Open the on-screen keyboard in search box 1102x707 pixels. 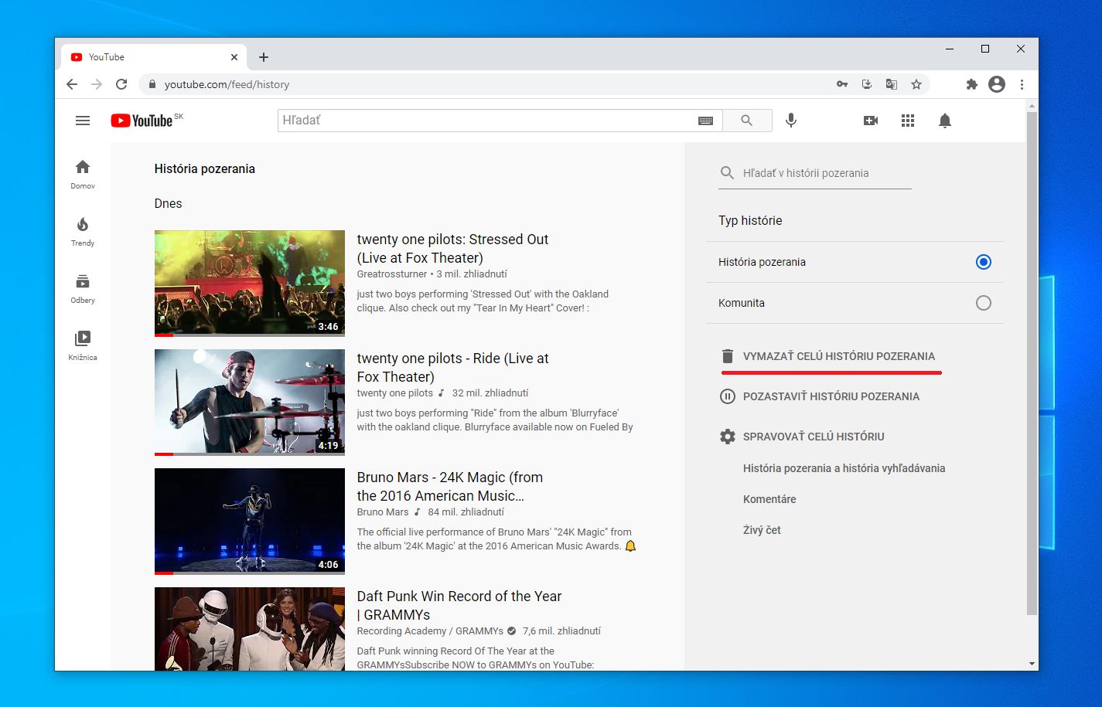click(705, 121)
